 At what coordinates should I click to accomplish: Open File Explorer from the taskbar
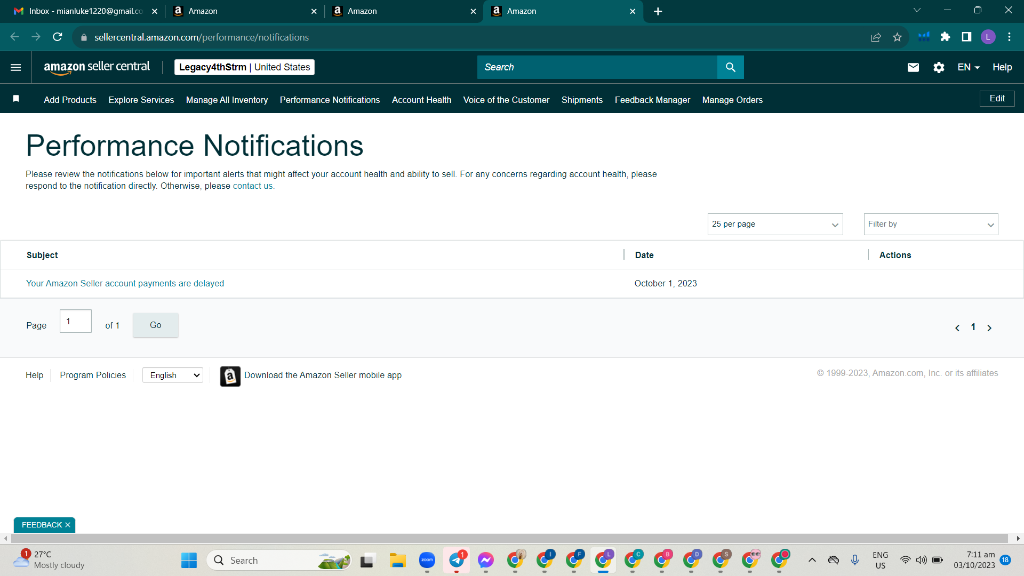[x=398, y=561]
